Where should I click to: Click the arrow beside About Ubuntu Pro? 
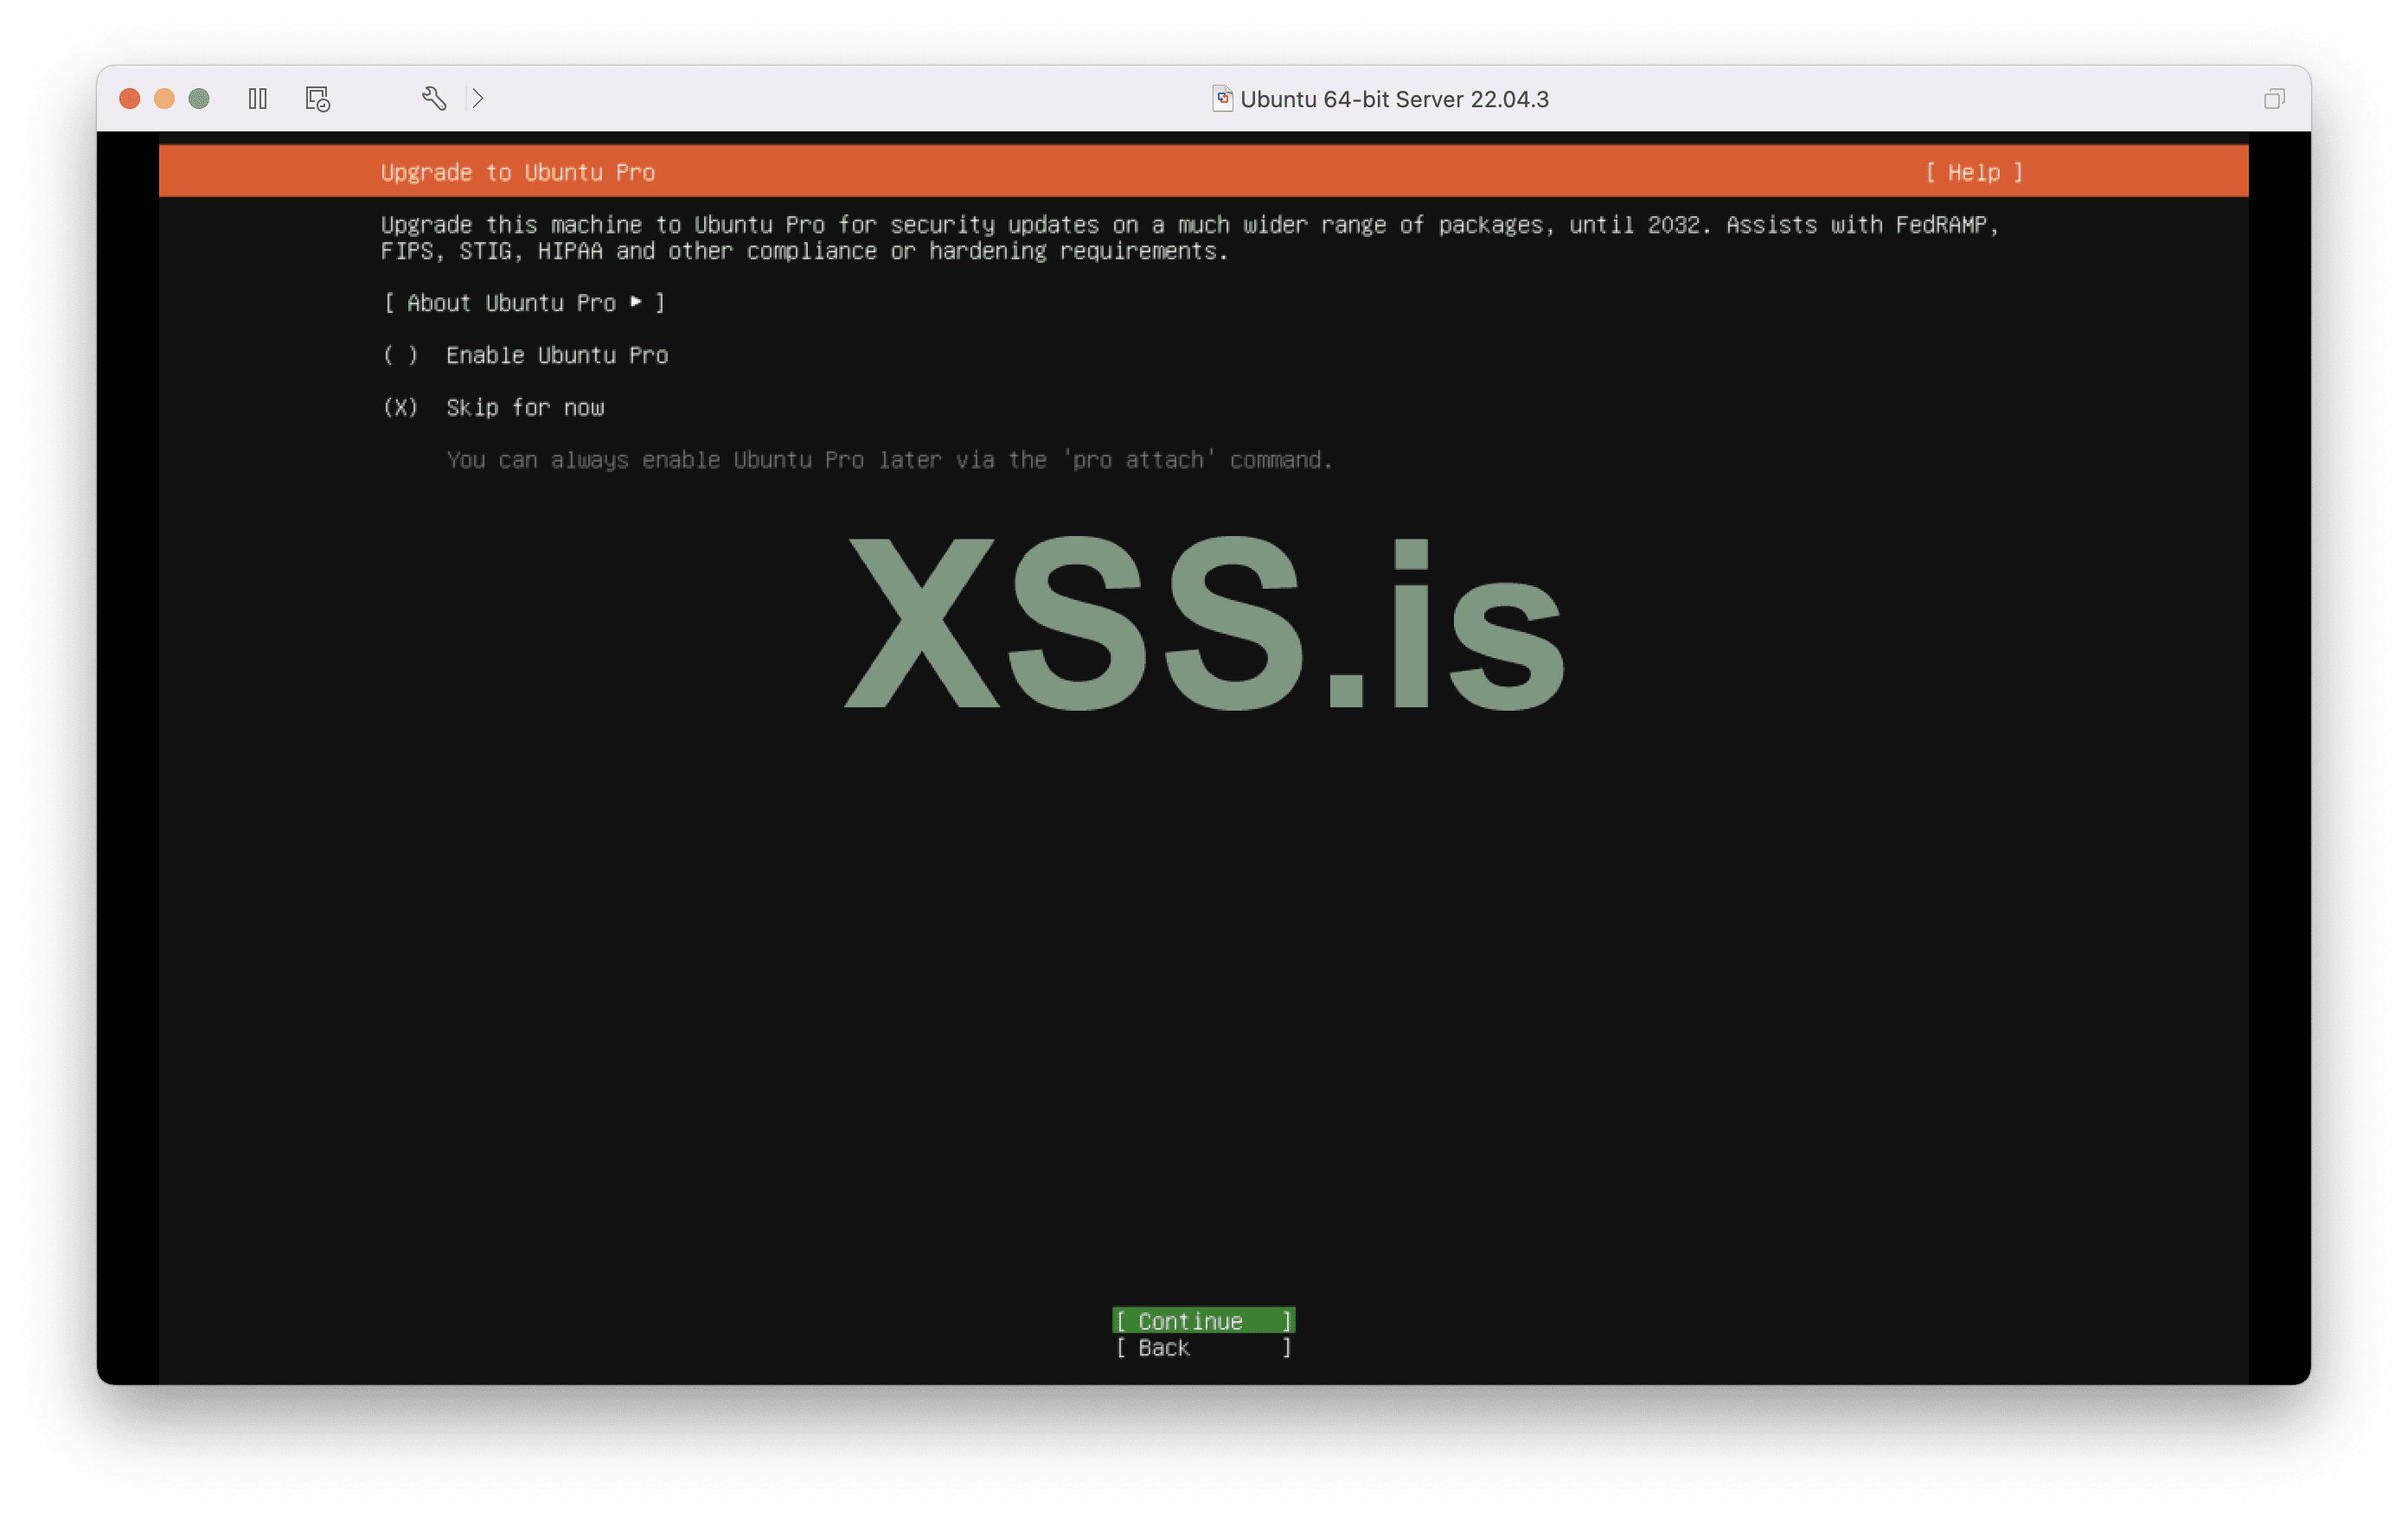point(636,302)
